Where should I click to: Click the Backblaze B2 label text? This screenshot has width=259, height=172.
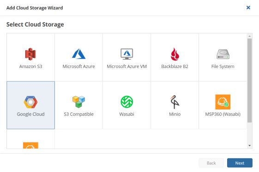[x=175, y=66]
